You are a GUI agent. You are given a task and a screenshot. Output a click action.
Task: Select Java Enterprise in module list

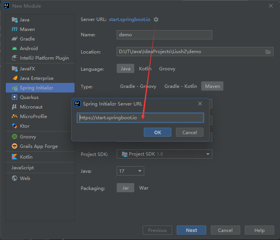(x=40, y=78)
